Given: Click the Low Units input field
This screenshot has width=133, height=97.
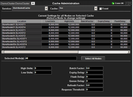Looking at the screenshot, I should [x=43, y=72].
